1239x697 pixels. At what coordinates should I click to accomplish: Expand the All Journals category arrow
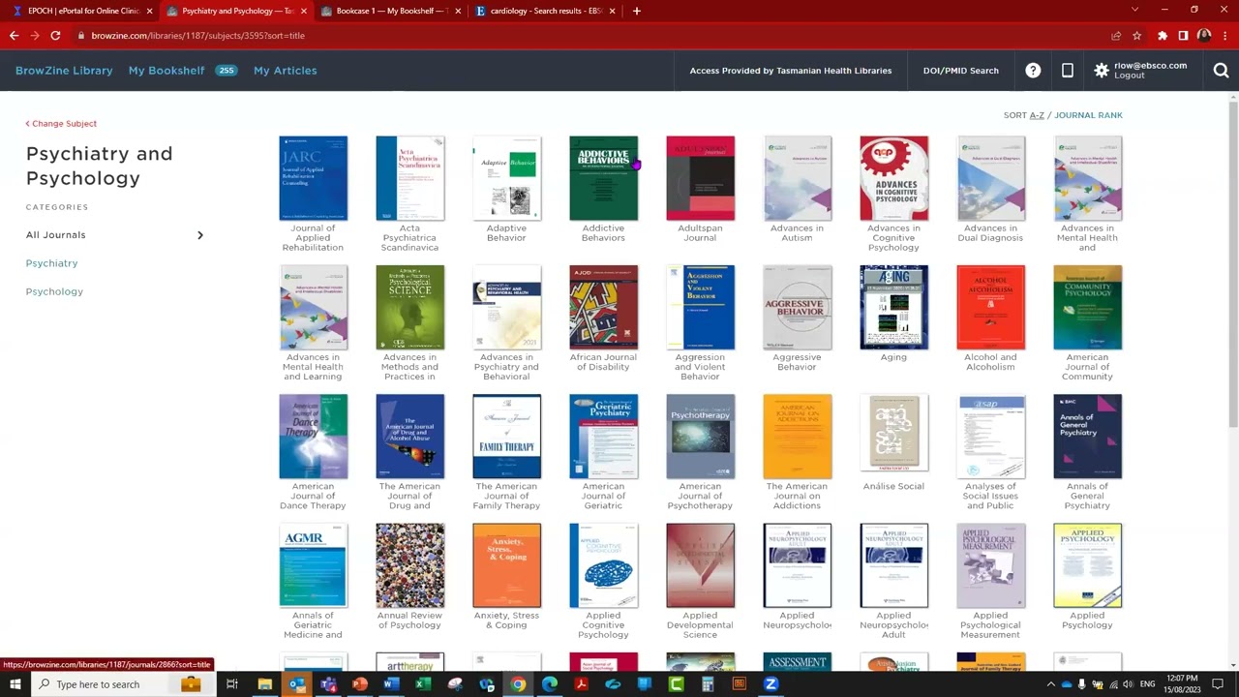click(x=200, y=235)
